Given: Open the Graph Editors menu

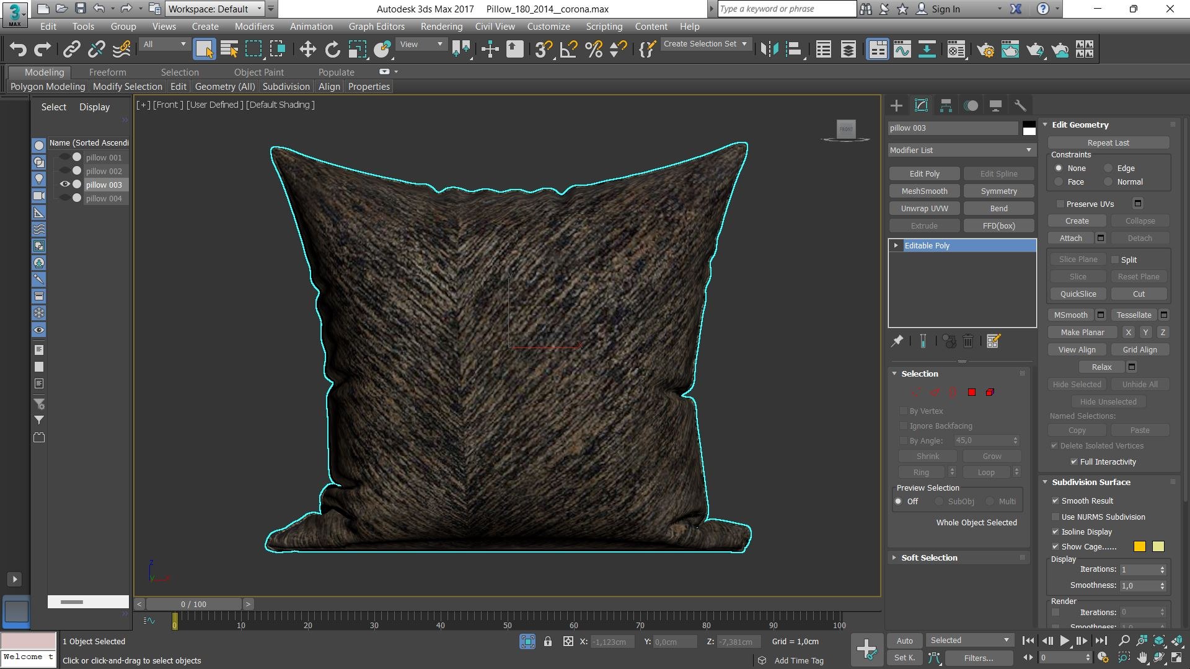Looking at the screenshot, I should pos(376,27).
